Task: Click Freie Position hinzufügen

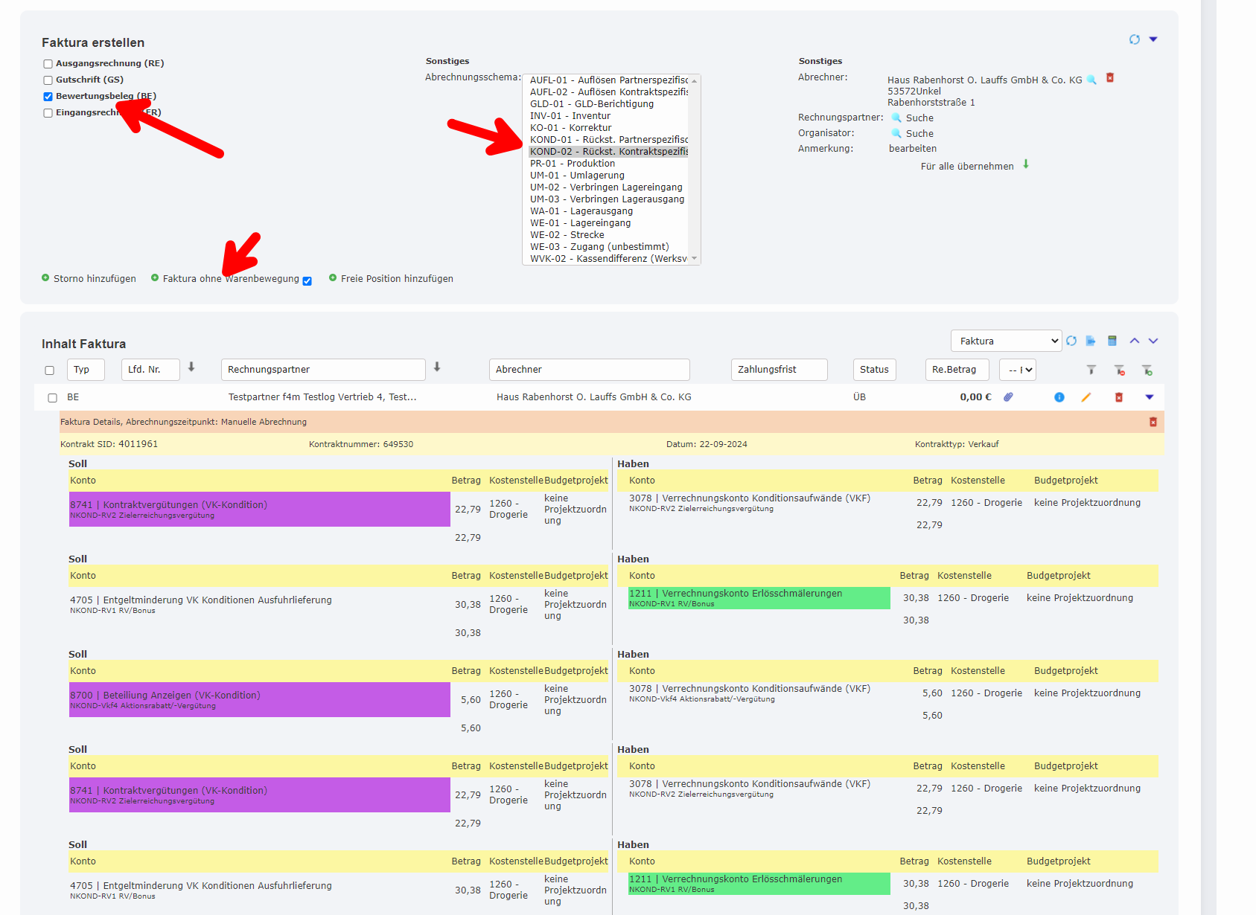Action: click(x=396, y=279)
